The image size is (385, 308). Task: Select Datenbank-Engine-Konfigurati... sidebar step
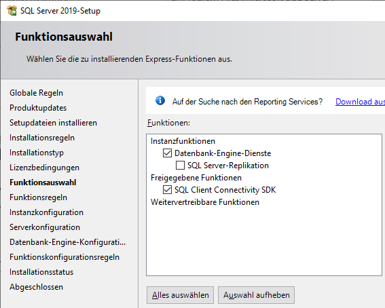click(x=67, y=242)
